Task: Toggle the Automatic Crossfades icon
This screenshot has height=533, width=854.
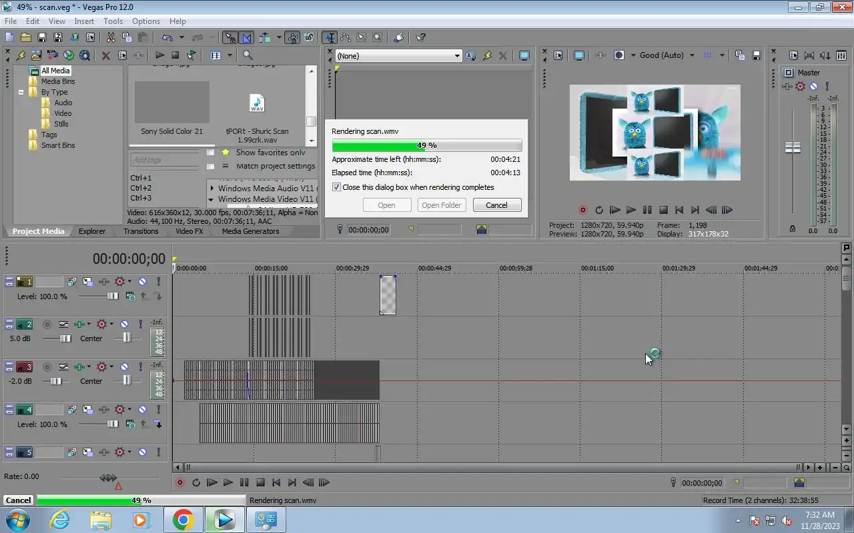Action: pos(246,37)
